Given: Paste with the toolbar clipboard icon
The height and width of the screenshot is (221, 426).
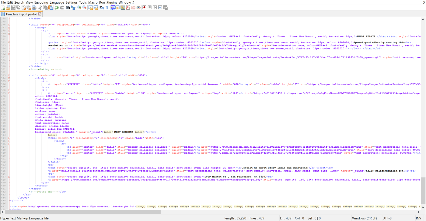Looking at the screenshot, I should pos(51,7).
